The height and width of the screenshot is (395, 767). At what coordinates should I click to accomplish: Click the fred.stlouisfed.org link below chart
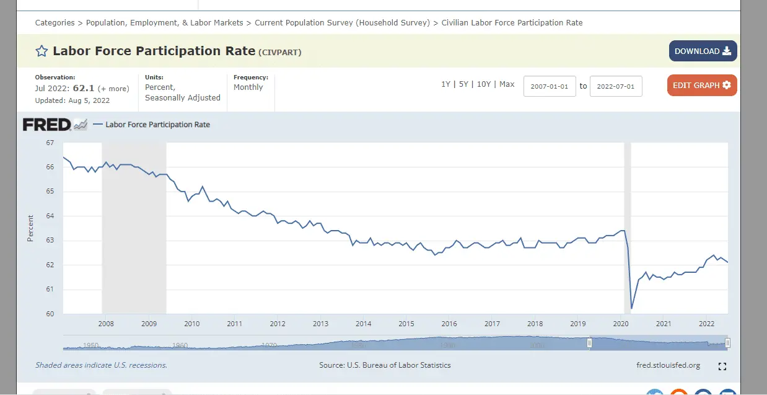668,365
